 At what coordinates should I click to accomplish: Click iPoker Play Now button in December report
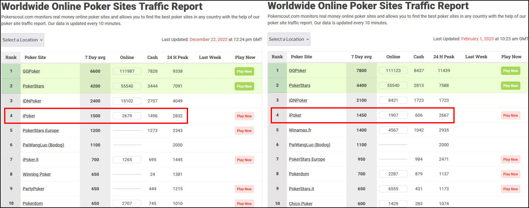click(x=245, y=116)
